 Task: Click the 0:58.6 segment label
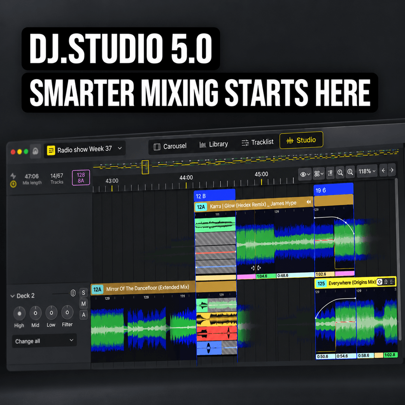pyautogui.click(x=366, y=355)
